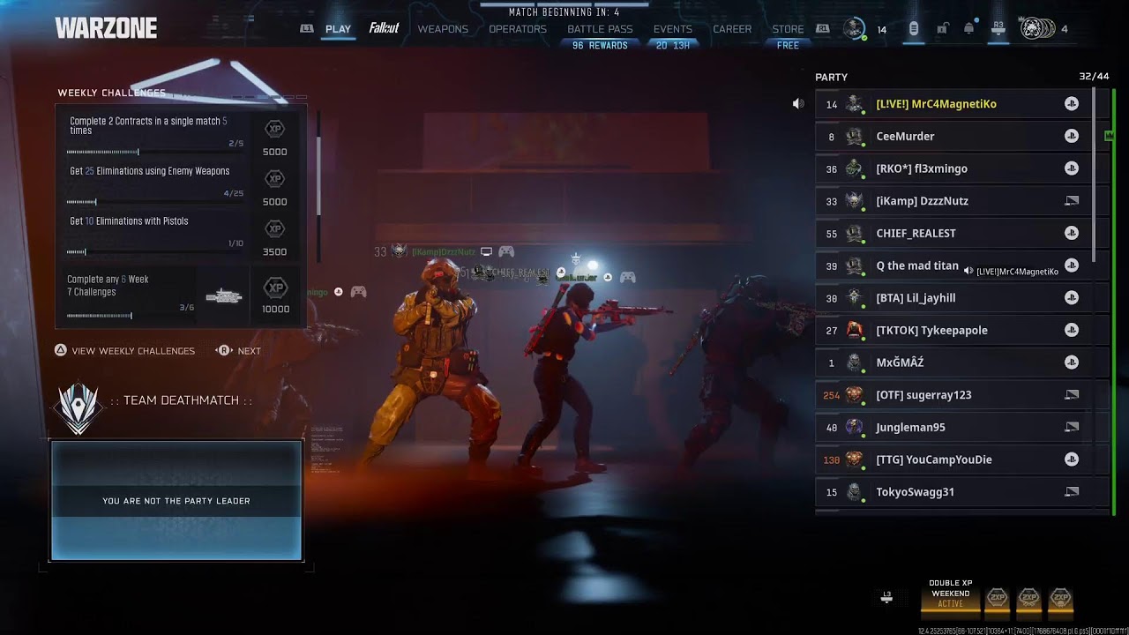Click XP token icon for Enemy Weapons challenge
The width and height of the screenshot is (1129, 635).
pyautogui.click(x=275, y=179)
